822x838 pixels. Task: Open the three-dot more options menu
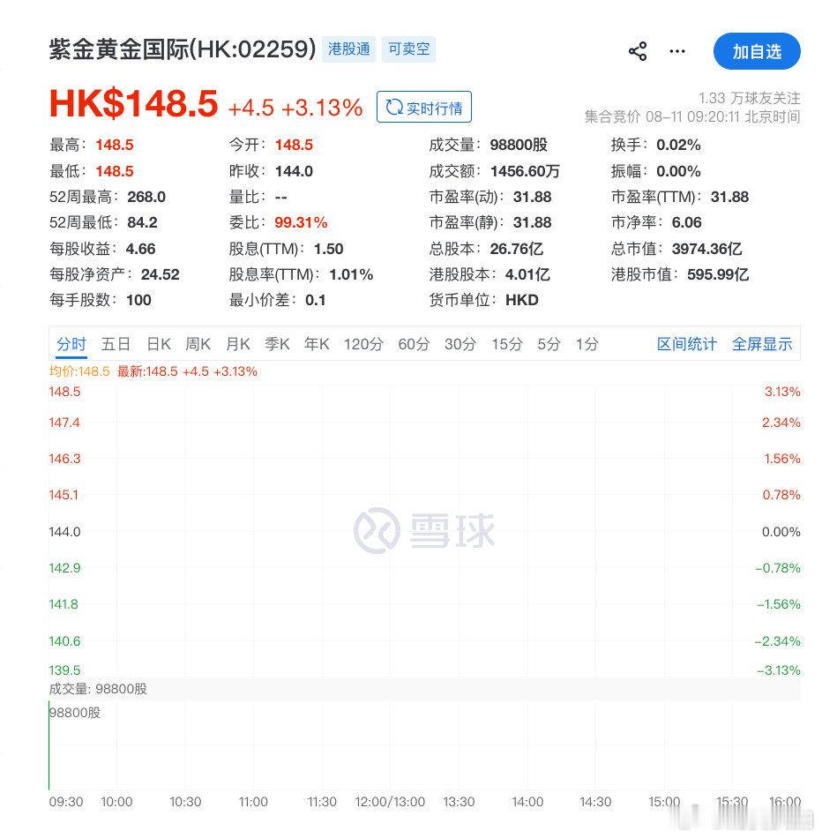677,51
